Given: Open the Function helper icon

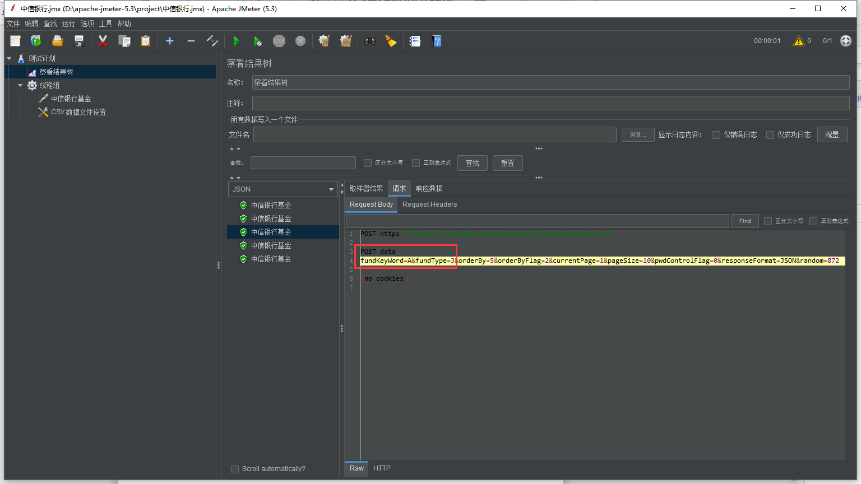Looking at the screenshot, I should (x=415, y=41).
